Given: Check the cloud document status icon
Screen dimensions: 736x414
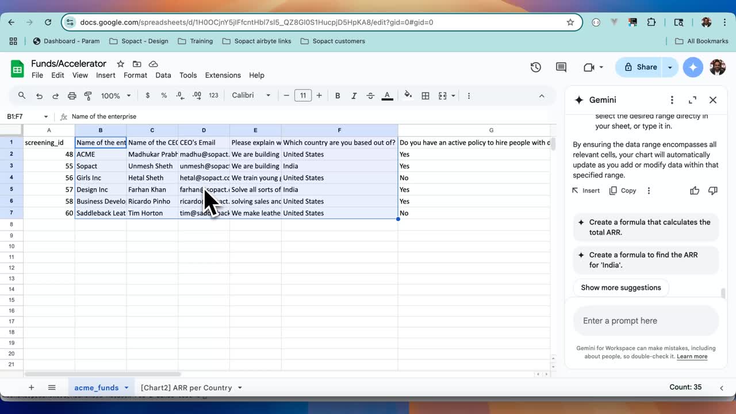Looking at the screenshot, I should pyautogui.click(x=153, y=64).
